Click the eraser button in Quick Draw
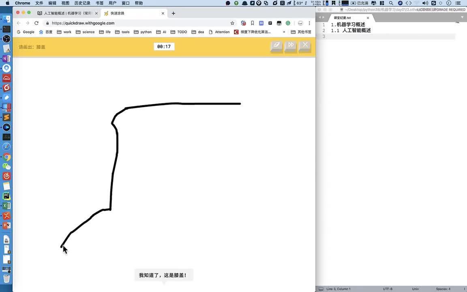 click(276, 45)
